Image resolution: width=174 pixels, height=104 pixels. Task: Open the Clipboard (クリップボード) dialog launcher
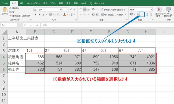31,20
